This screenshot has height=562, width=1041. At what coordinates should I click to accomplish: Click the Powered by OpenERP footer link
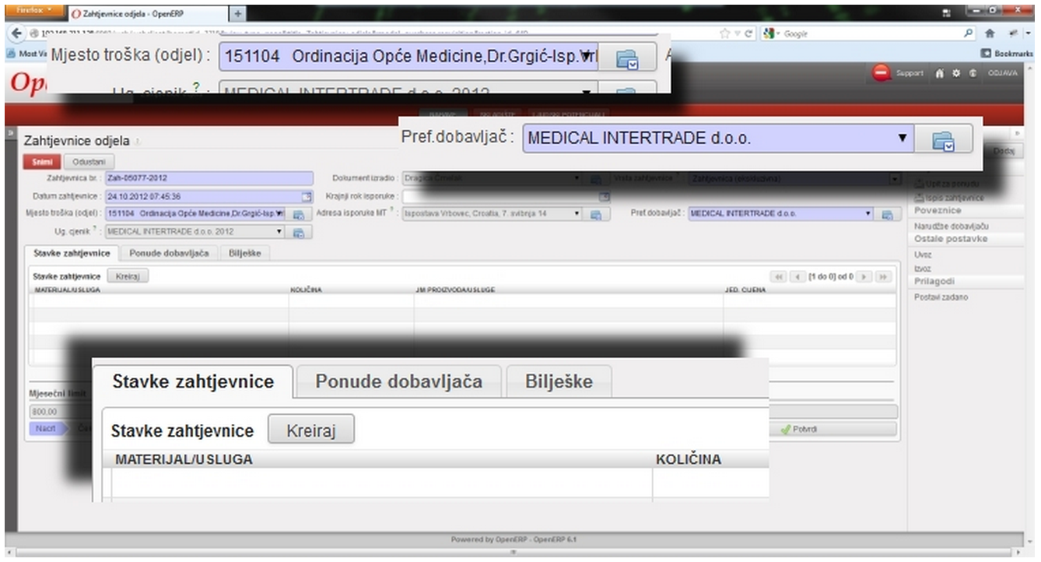[x=513, y=539]
